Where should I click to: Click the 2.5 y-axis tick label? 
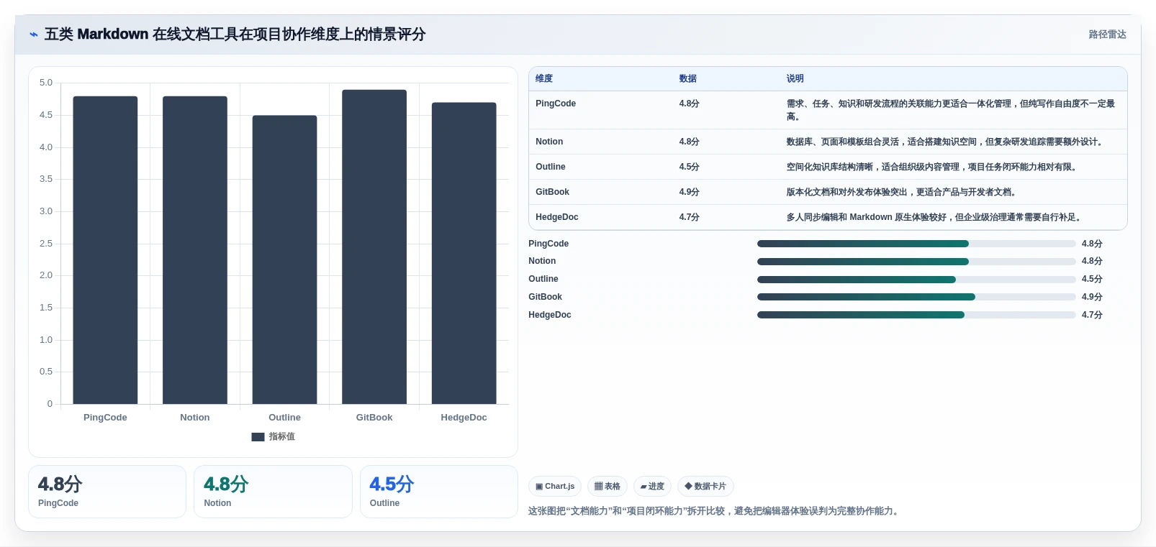click(x=46, y=244)
